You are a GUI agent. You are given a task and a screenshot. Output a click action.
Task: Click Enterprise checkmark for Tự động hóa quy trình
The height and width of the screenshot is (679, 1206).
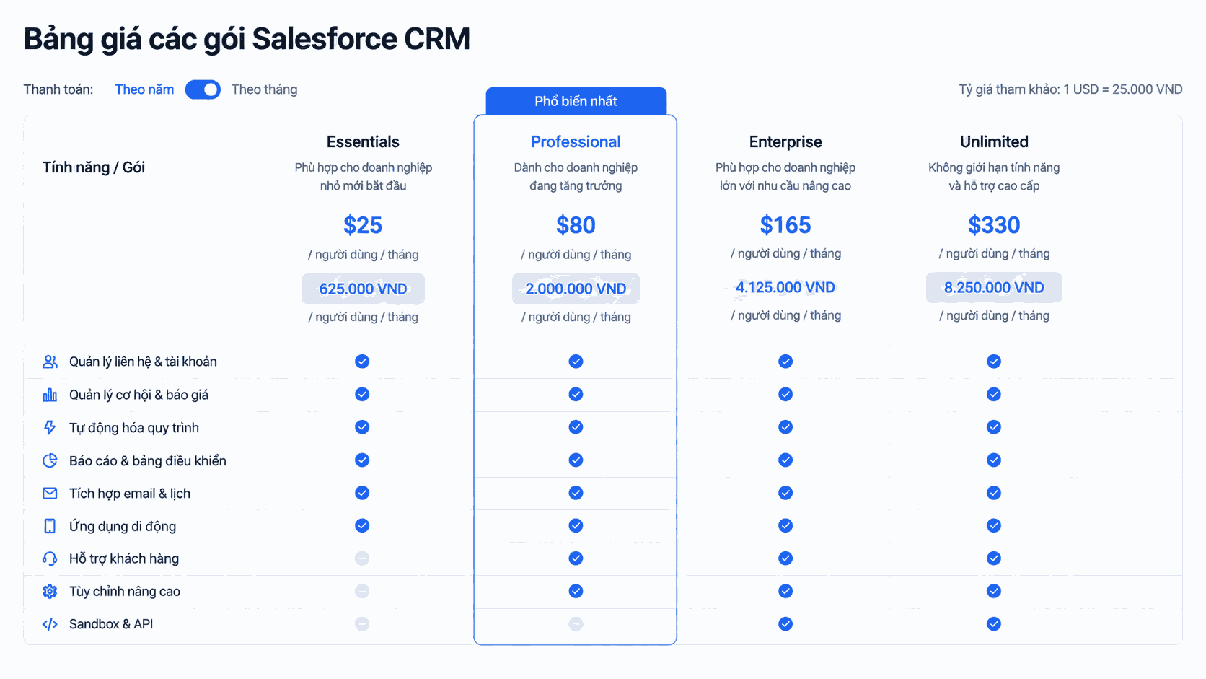(785, 427)
